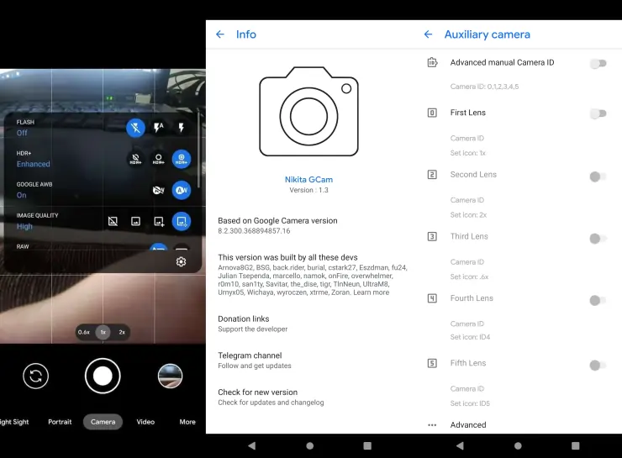The width and height of the screenshot is (622, 458).
Task: Open Set icon: ID4 under Fourth Lens
Action: coord(470,337)
